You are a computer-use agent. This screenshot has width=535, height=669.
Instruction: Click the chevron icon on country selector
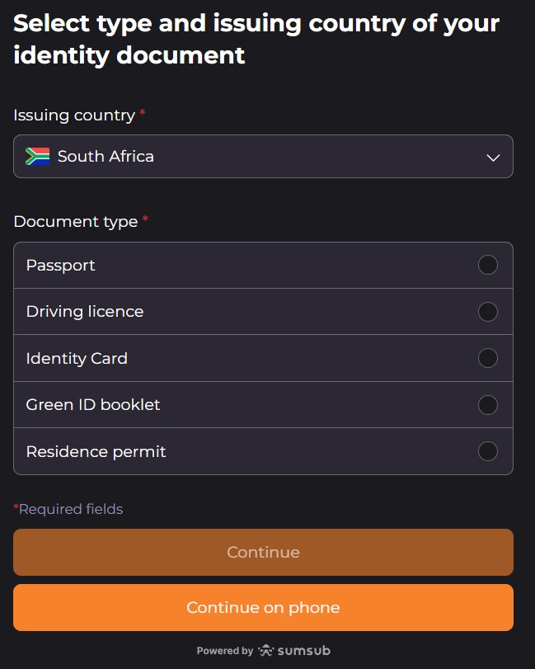[x=493, y=156]
